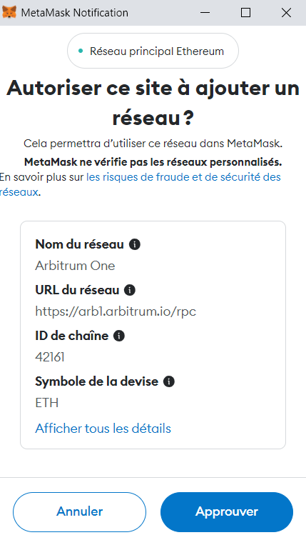Maximize the MetaMask Notification window
306x545 pixels.
[x=245, y=13]
